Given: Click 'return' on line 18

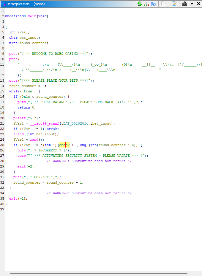Looking at the screenshot, I should pyautogui.click(x=24, y=108).
